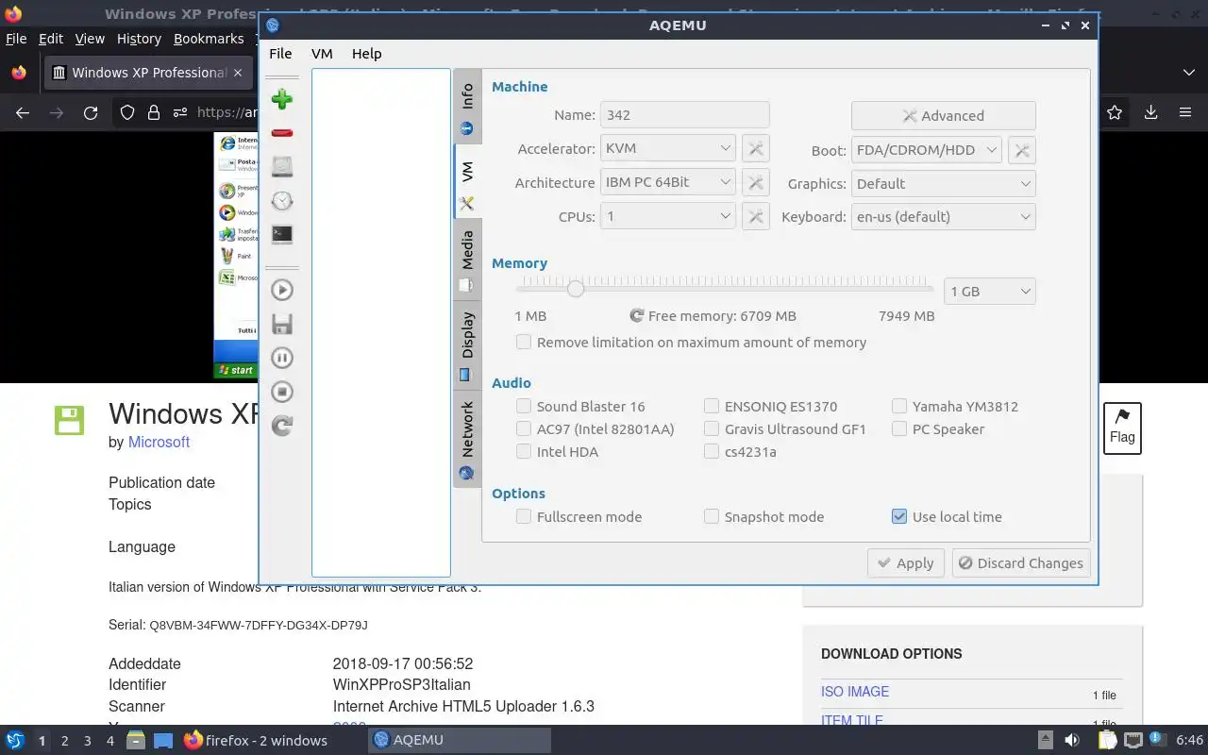Open the system start menu icon in taskbar

coord(15,740)
